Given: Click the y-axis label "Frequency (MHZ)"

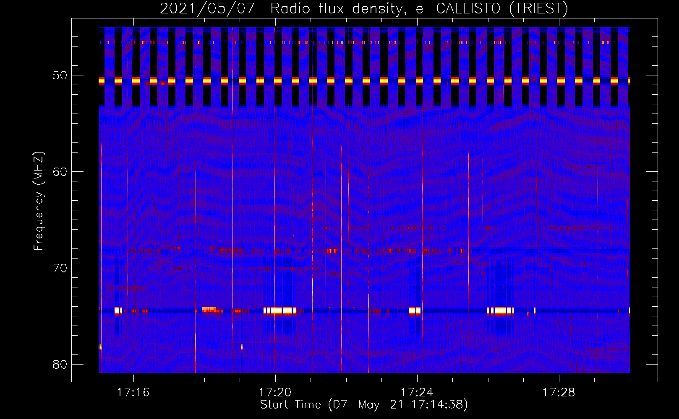Looking at the screenshot, I should click(39, 201).
